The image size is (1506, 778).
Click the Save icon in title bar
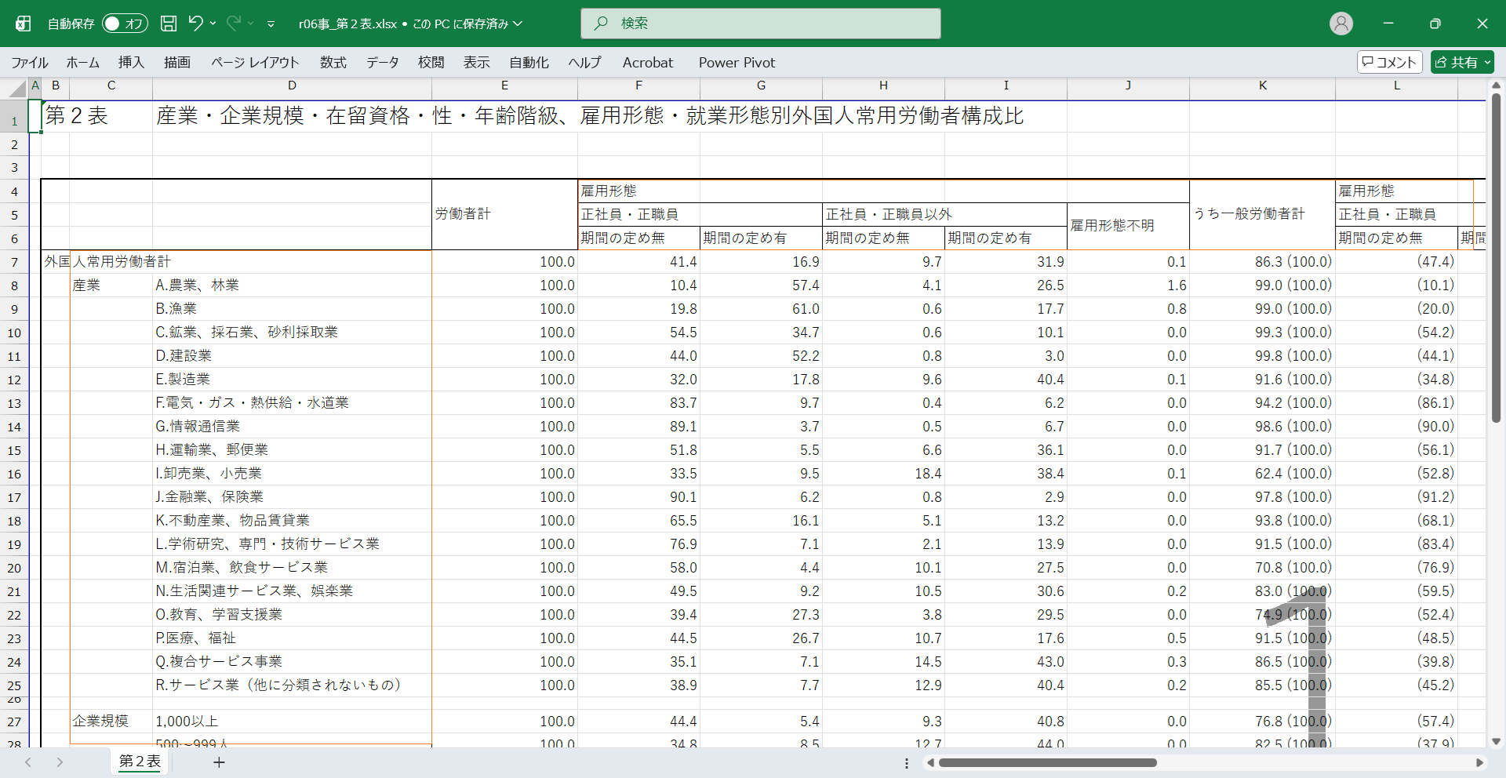[x=169, y=24]
